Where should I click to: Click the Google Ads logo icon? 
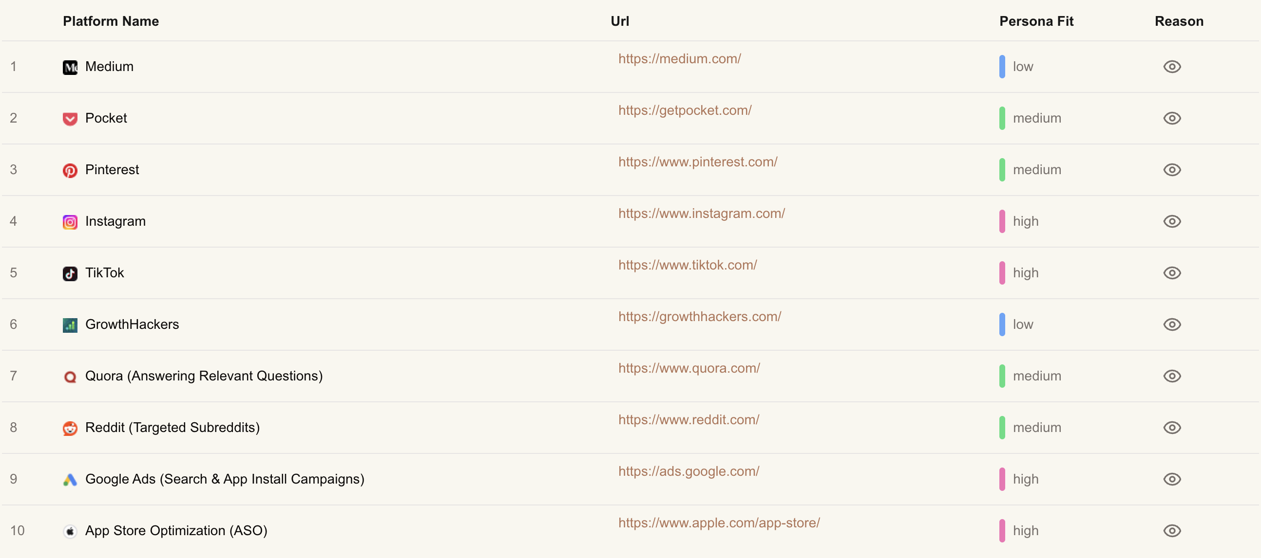coord(70,480)
